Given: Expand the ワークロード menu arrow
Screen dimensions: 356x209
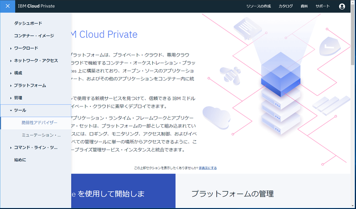Looking at the screenshot, I should click(x=11, y=48).
